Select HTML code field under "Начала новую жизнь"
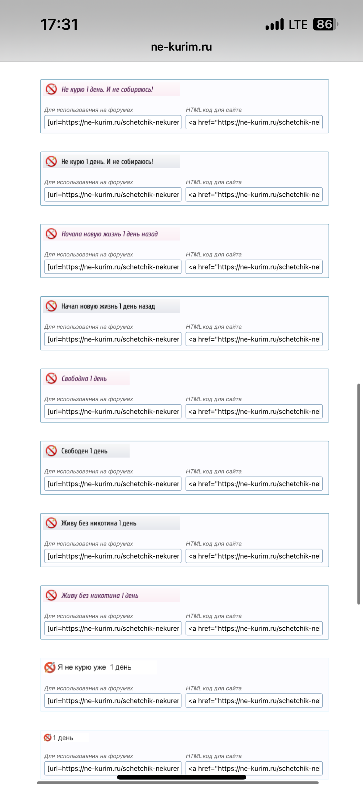 (254, 267)
